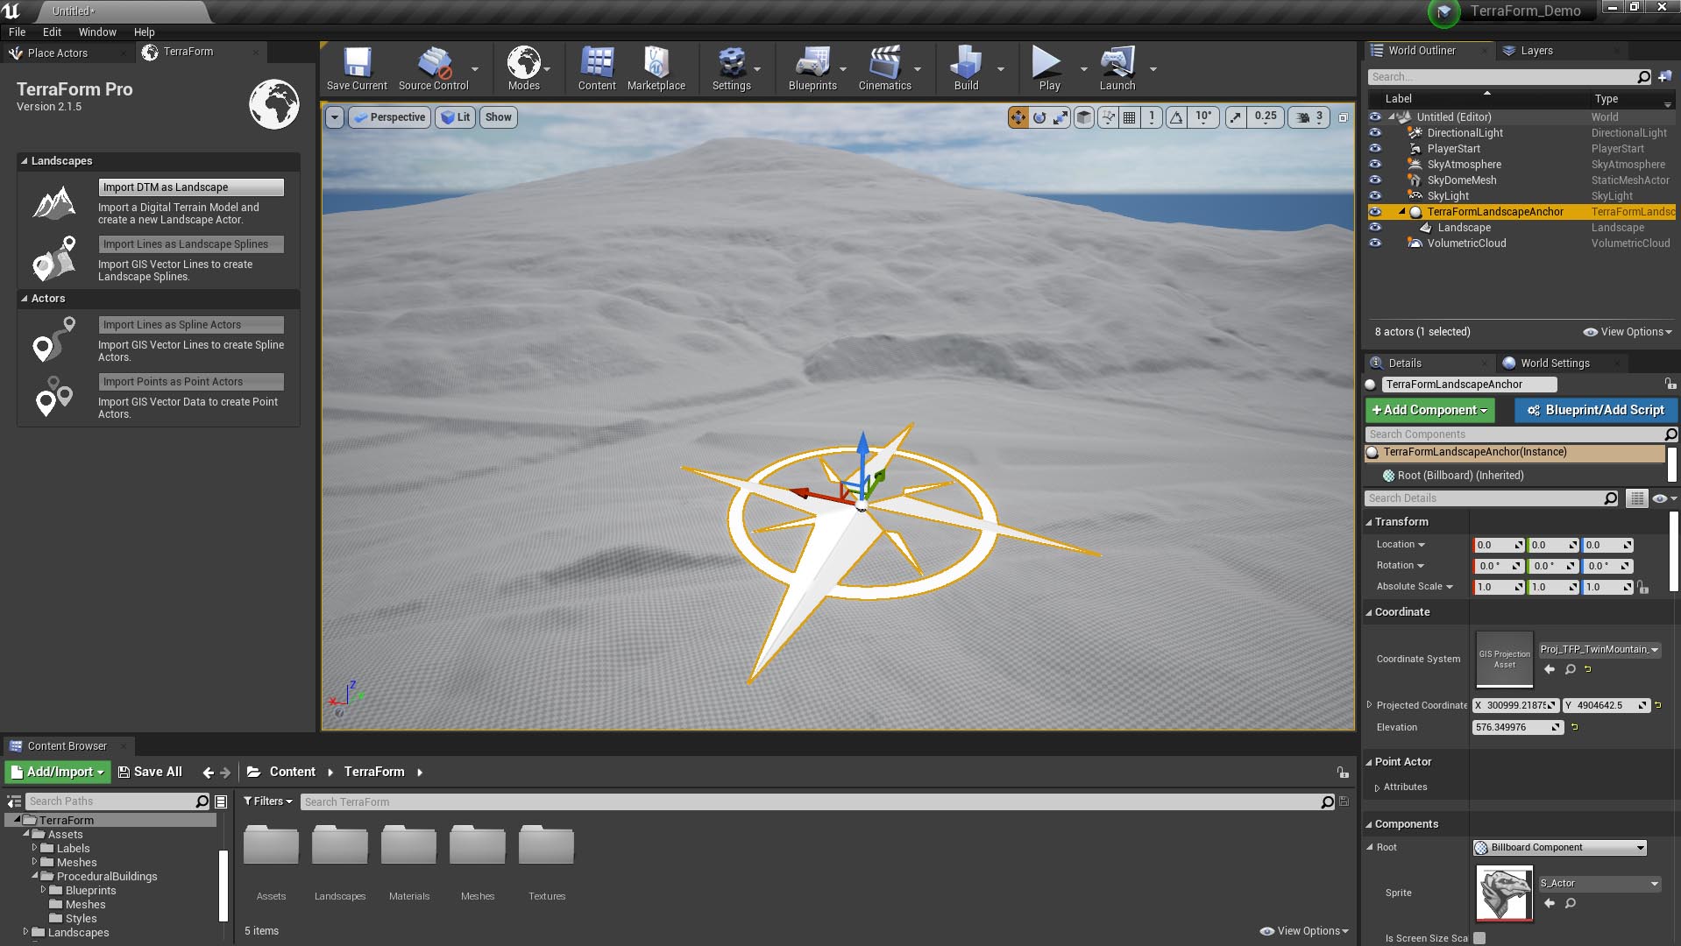
Task: Open viewport options dropdown arrow
Action: click(x=335, y=117)
